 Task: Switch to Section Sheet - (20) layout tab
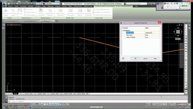83,94
